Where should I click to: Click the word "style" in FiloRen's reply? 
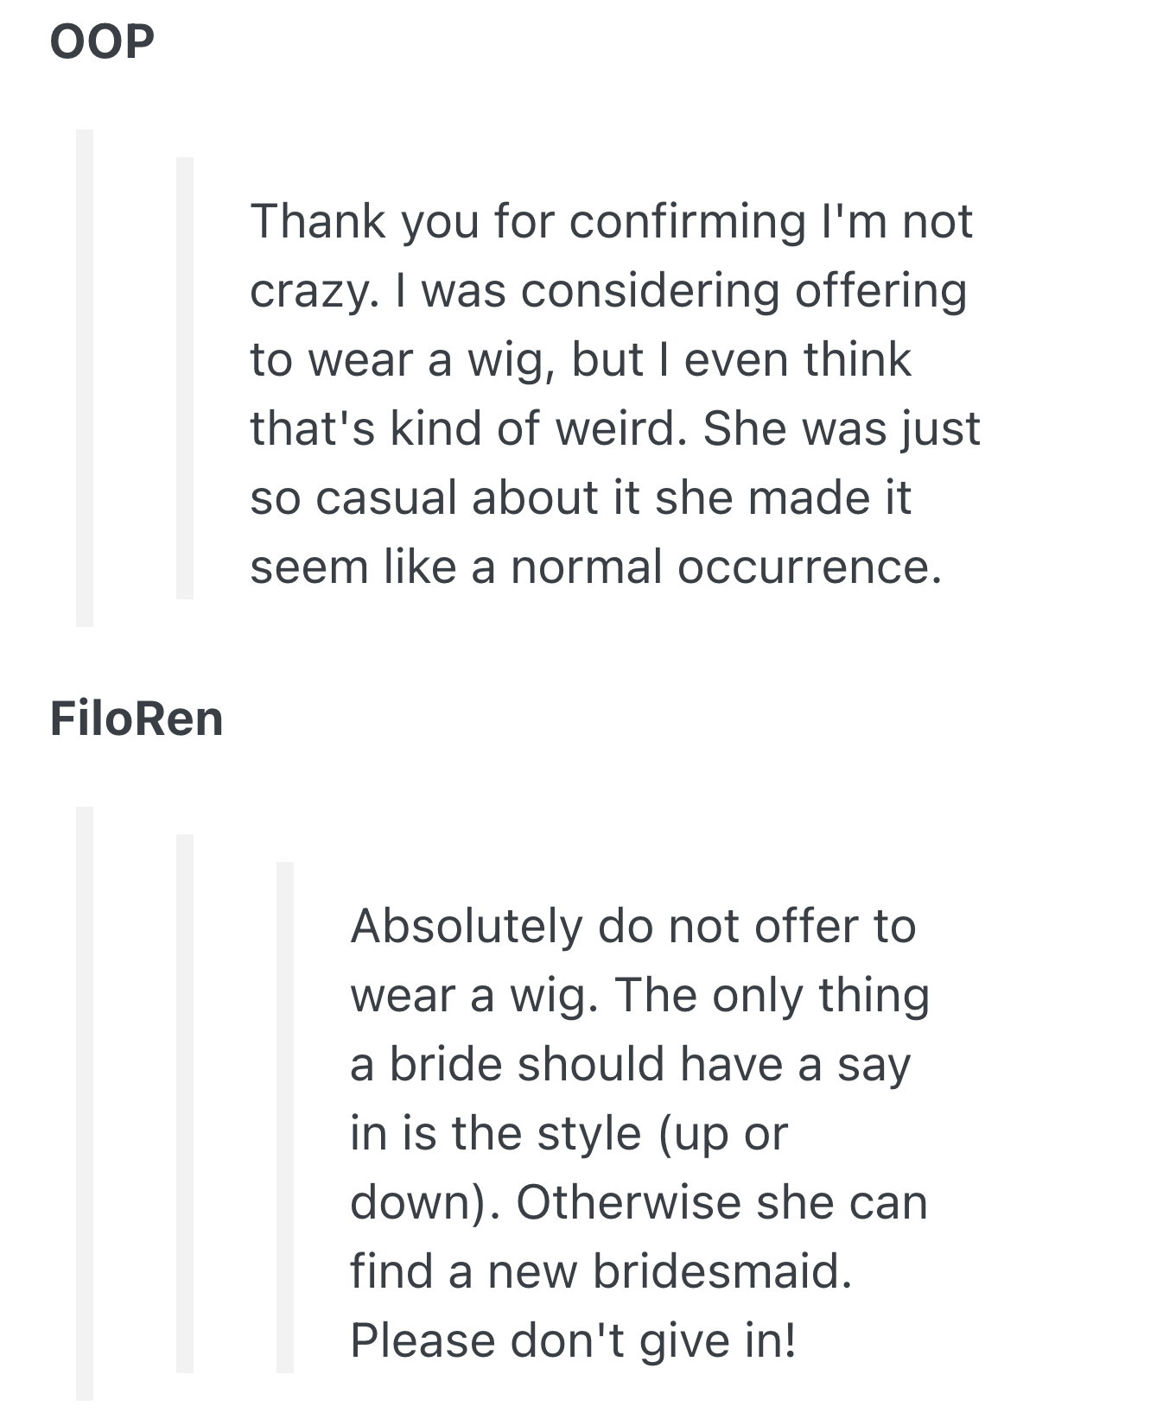click(588, 1133)
